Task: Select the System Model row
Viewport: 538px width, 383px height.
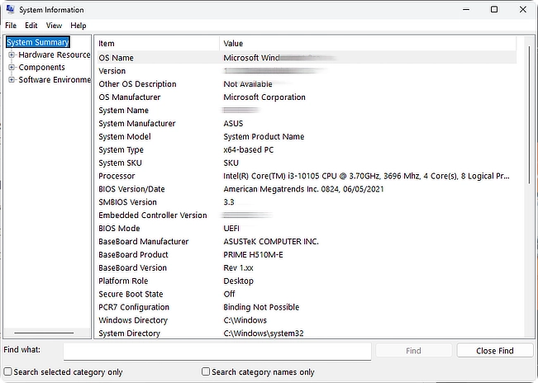Action: 307,136
